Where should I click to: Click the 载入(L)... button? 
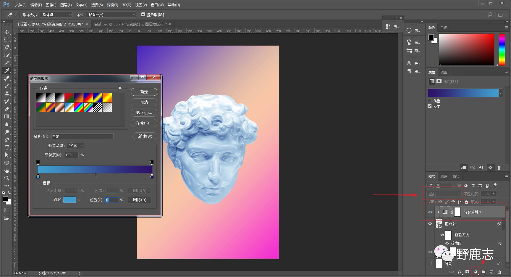point(144,112)
